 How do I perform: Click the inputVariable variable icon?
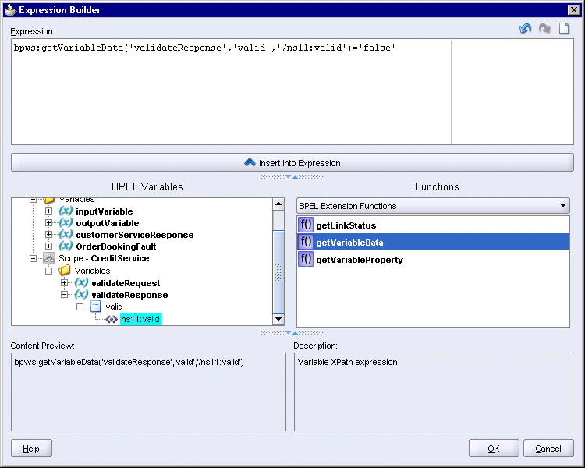(x=66, y=211)
